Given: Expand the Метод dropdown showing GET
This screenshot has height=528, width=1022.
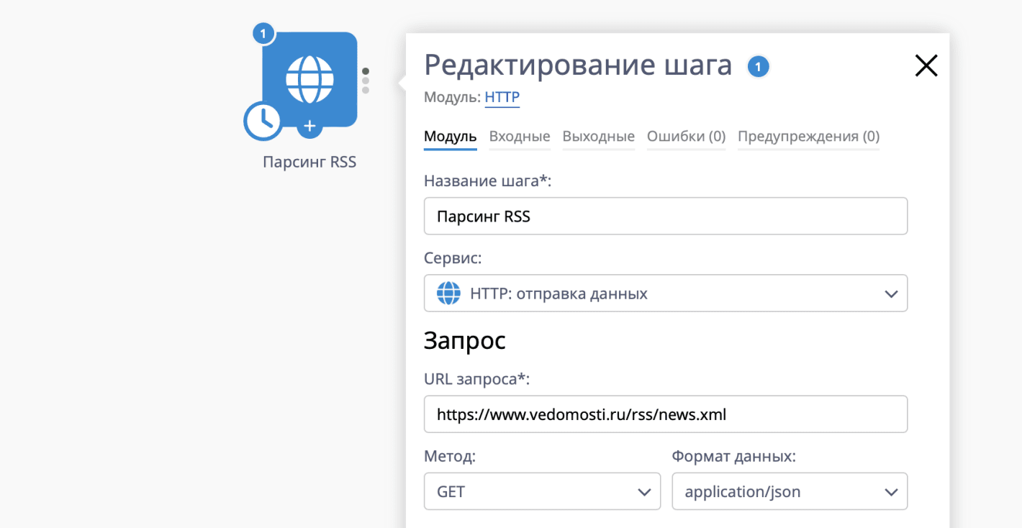Looking at the screenshot, I should 542,491.
